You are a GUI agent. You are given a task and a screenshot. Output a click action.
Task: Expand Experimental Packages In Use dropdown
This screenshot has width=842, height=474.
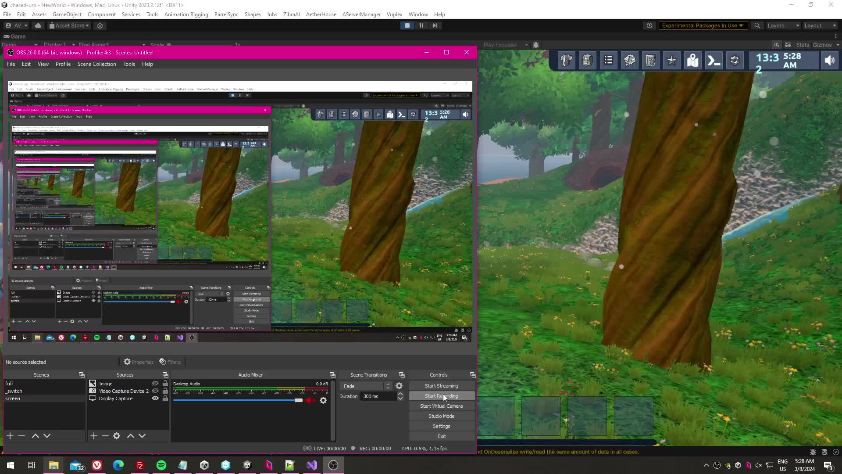(x=703, y=25)
